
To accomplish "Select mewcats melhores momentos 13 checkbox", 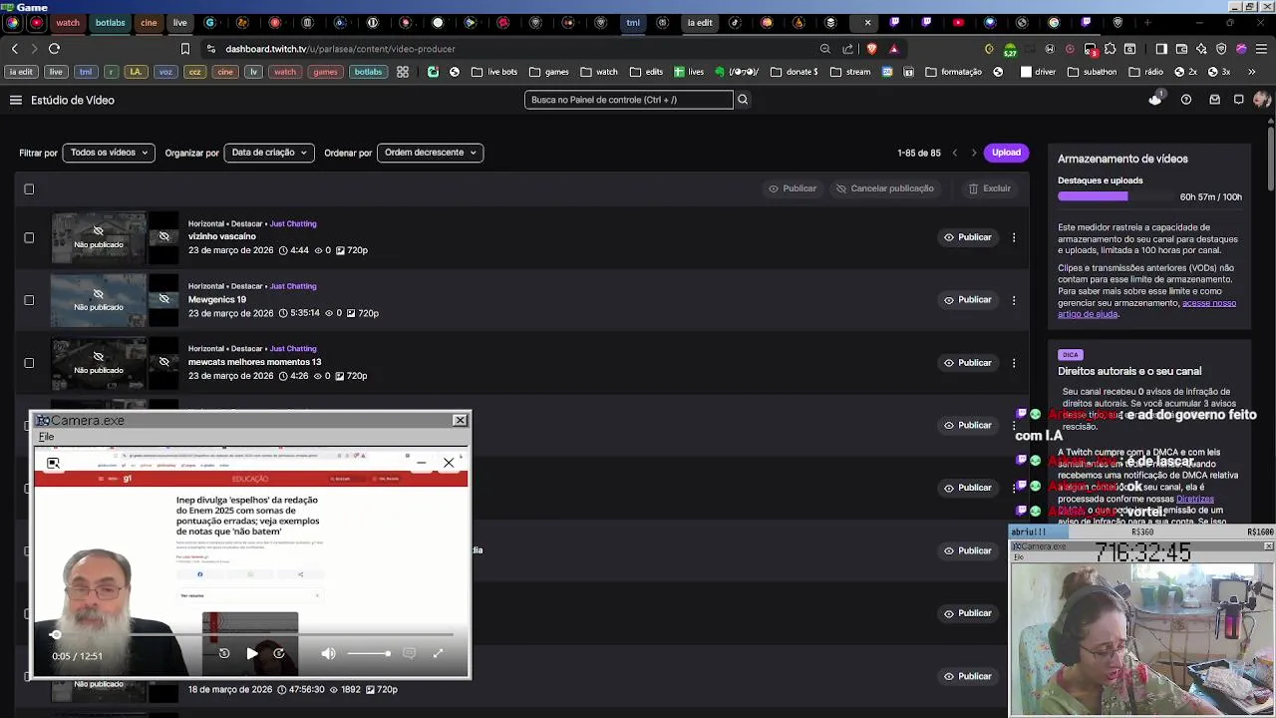I will tap(29, 363).
